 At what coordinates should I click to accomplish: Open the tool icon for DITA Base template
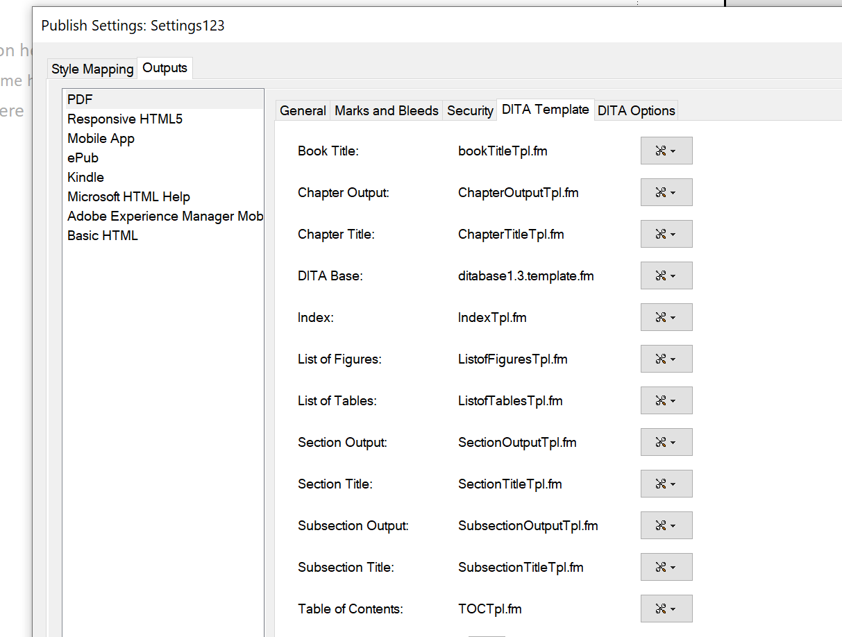(x=662, y=275)
